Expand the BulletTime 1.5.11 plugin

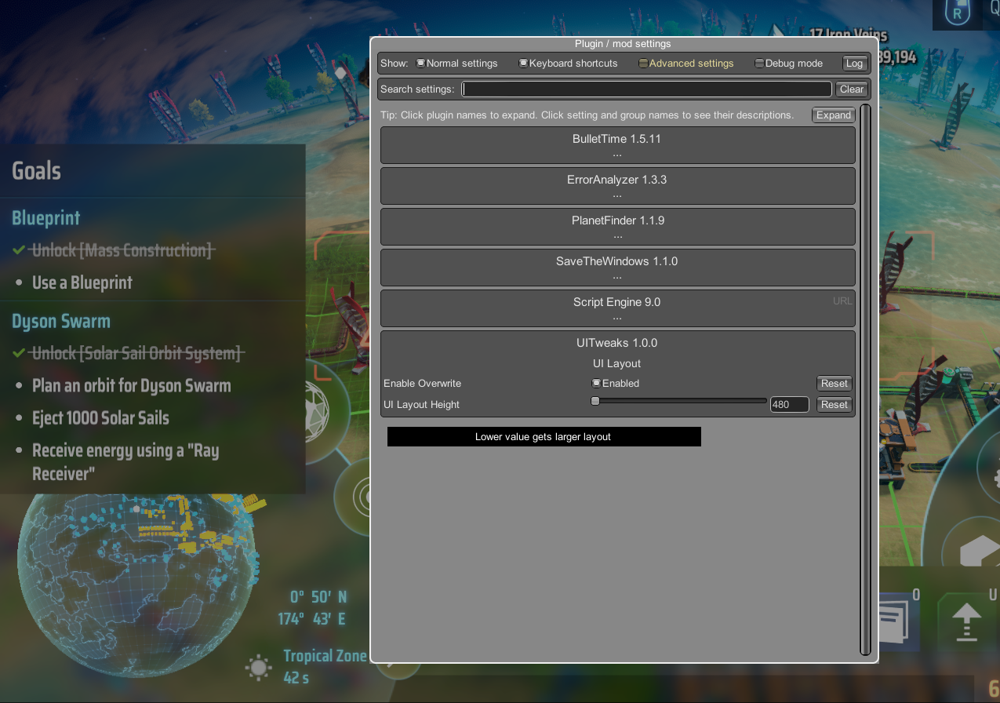point(617,145)
